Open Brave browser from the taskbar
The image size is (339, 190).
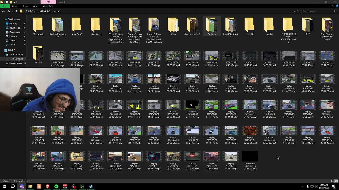48,187
